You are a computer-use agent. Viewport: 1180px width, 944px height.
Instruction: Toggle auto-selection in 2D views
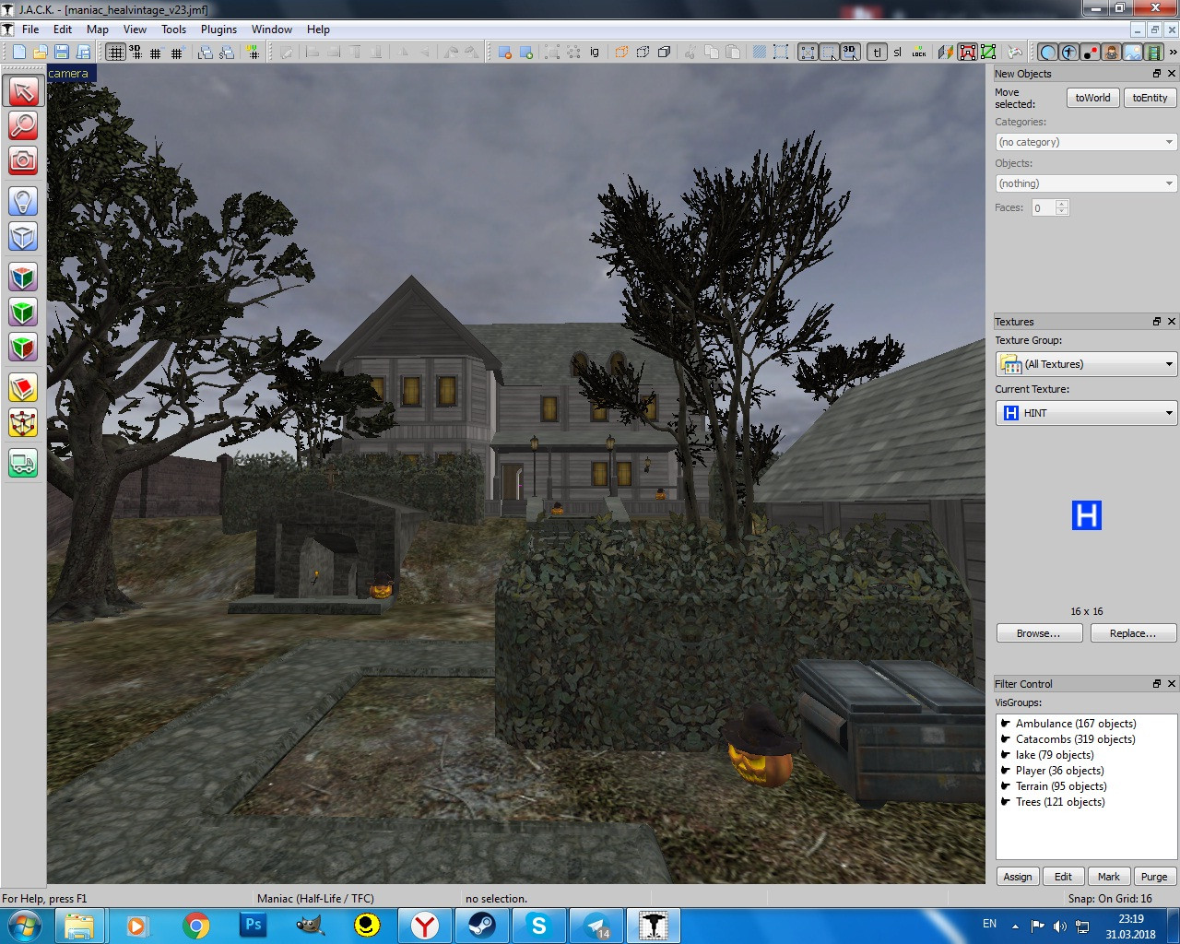point(829,52)
